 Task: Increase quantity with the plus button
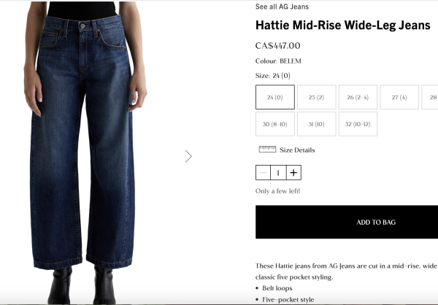293,173
